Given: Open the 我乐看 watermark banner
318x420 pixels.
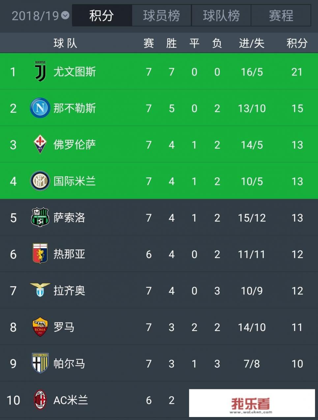Looking at the screenshot, I should (x=252, y=403).
